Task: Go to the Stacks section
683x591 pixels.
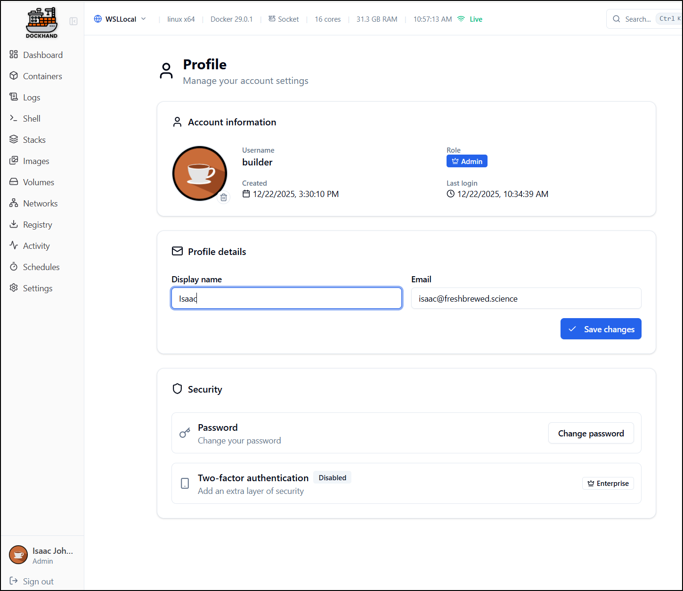Action: coord(34,140)
